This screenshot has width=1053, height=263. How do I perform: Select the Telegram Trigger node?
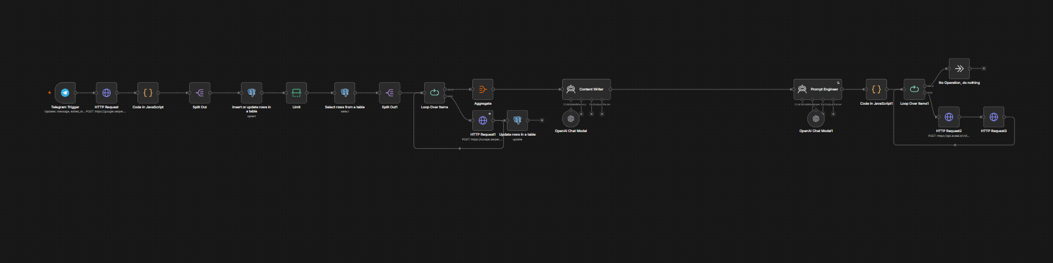(x=65, y=93)
